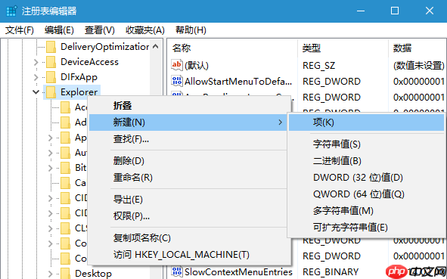This screenshot has width=447, height=279.
Task: Click the tree pane scroll-up arrow
Action: (156, 46)
